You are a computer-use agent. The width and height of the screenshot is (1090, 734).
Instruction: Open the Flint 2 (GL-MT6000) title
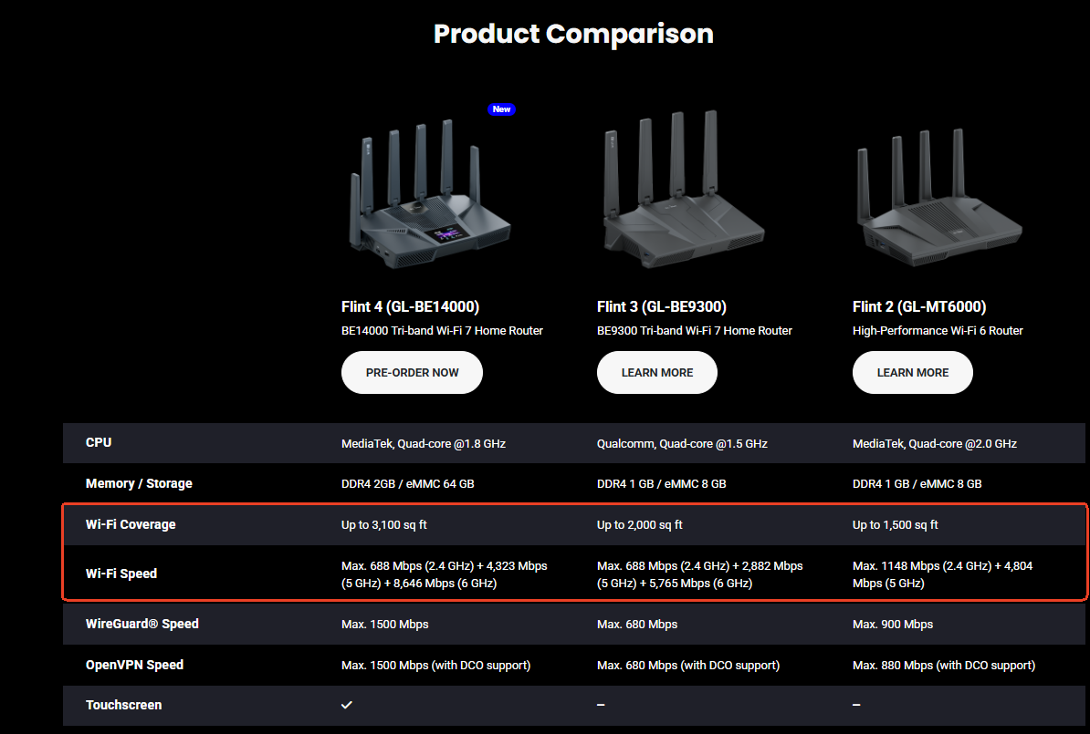(x=919, y=307)
